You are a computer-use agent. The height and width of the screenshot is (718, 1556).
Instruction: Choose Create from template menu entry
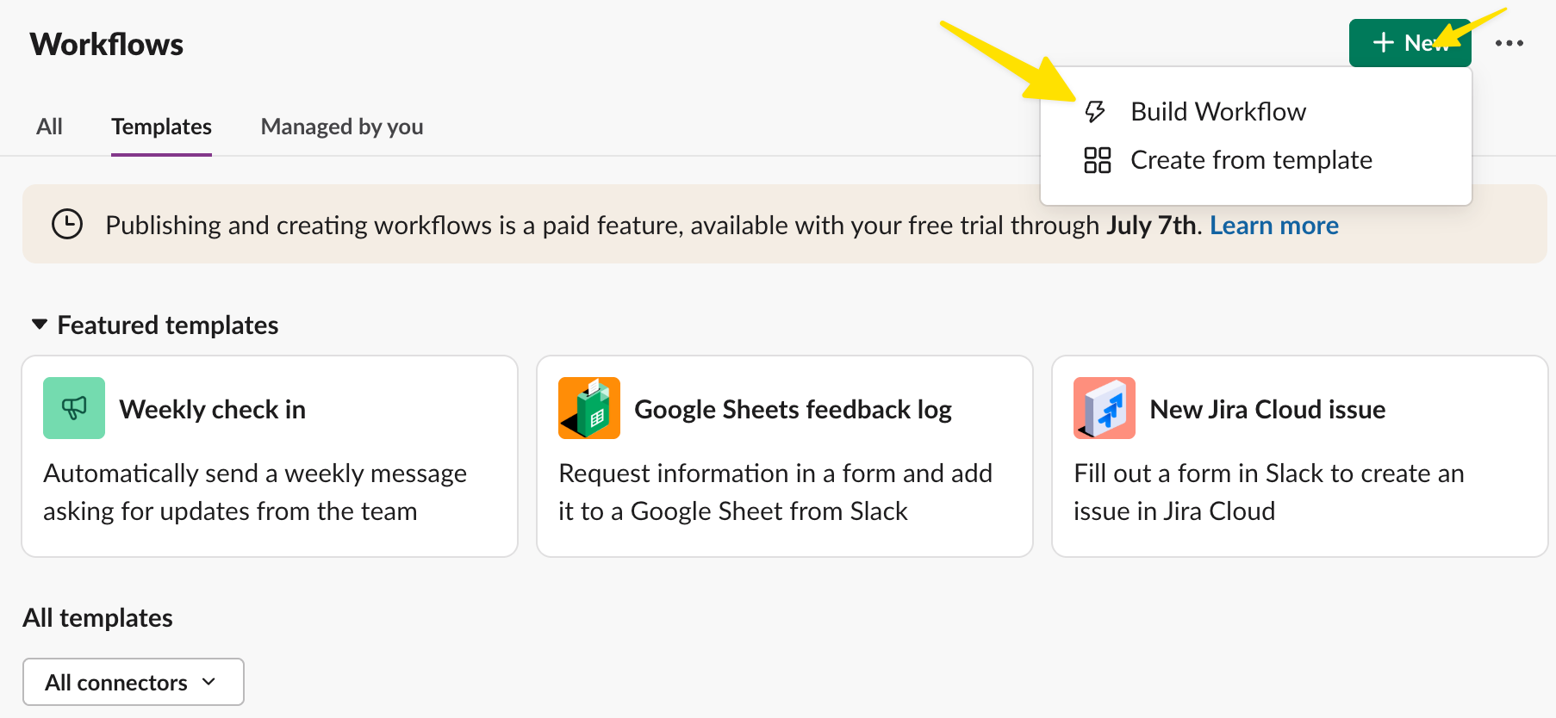1256,160
